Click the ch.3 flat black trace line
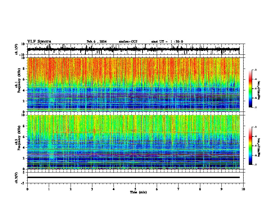 (x=134, y=177)
